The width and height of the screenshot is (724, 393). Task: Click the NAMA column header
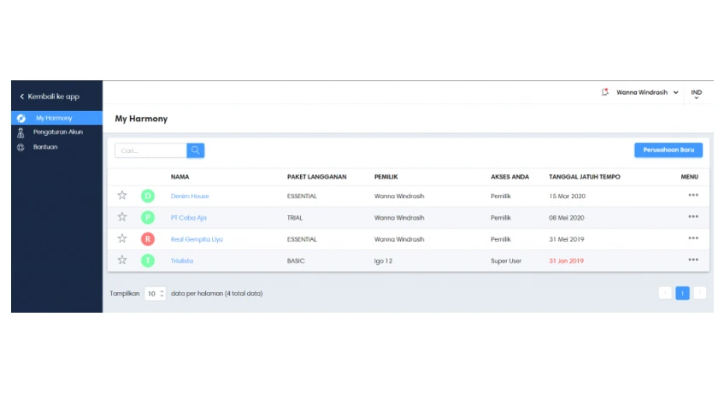pos(180,177)
